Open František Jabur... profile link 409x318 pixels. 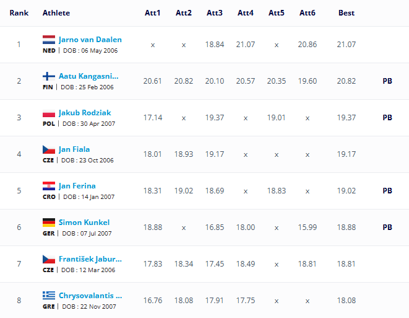[90, 259]
